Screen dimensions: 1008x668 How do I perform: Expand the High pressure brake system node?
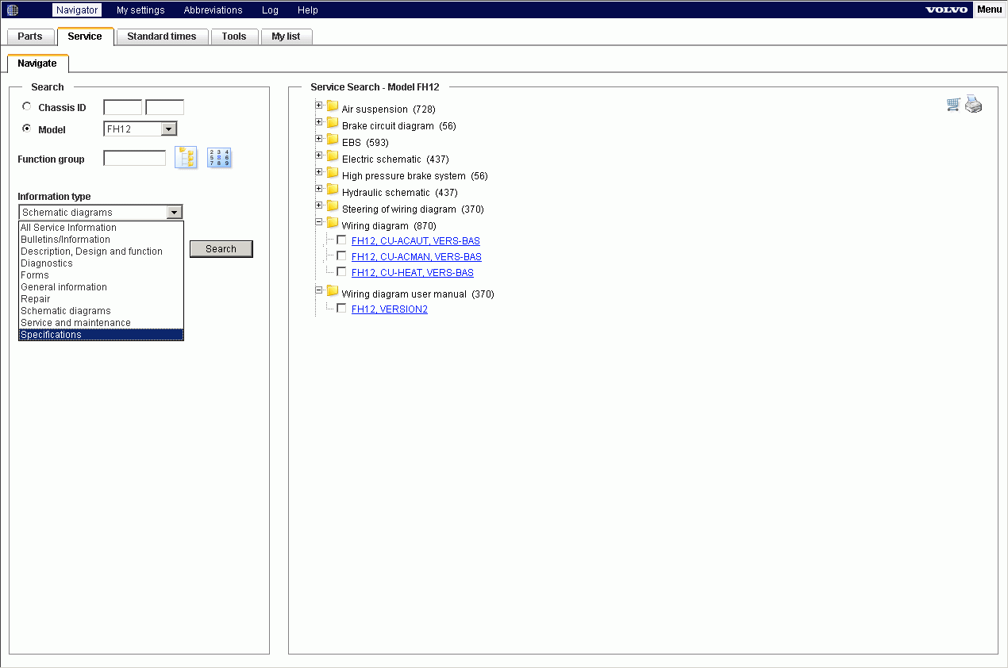[319, 172]
